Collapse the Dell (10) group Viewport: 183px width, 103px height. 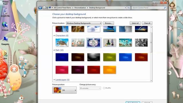click(54, 50)
